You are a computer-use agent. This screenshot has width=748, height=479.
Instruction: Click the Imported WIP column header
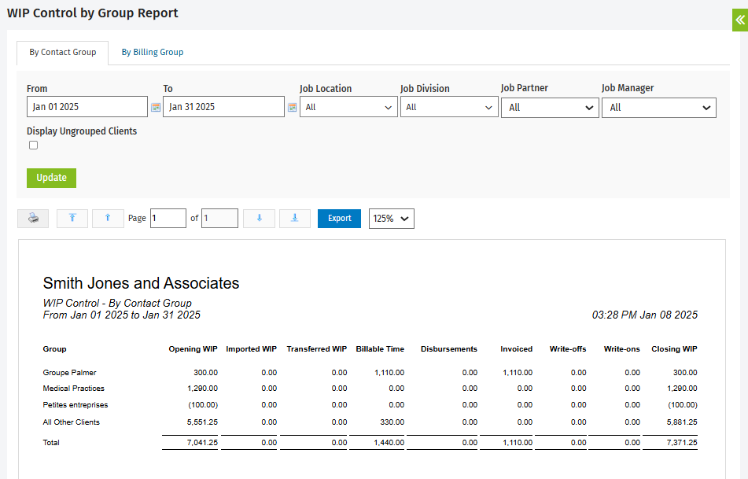click(252, 349)
